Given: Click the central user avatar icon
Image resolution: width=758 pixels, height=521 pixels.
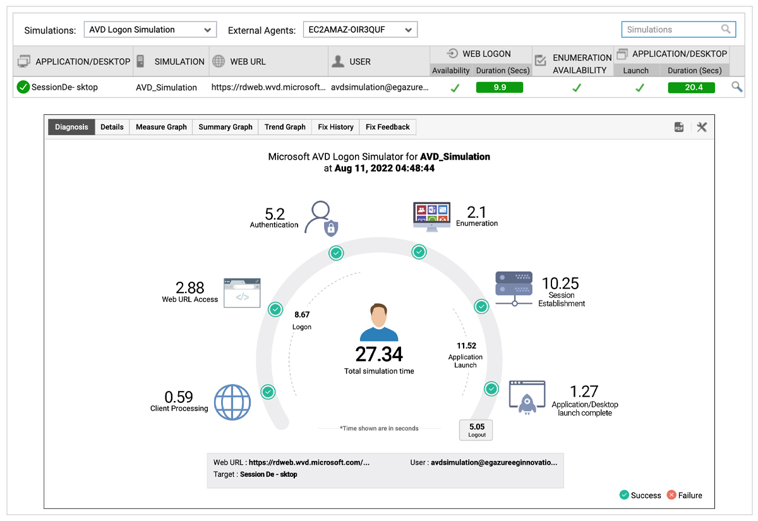Looking at the screenshot, I should click(379, 322).
